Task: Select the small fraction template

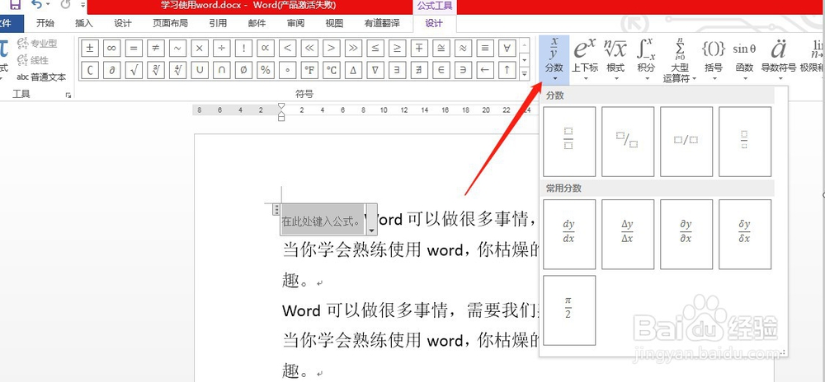Action: point(745,142)
